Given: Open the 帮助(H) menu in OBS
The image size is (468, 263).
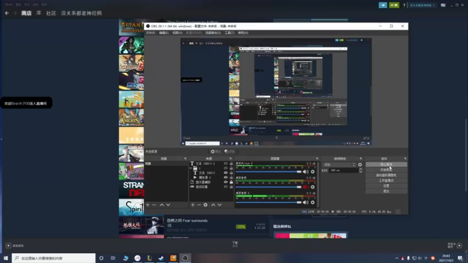Looking at the screenshot, I should tap(243, 33).
